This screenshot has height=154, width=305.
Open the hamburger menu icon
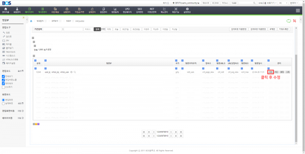[x=298, y=10]
